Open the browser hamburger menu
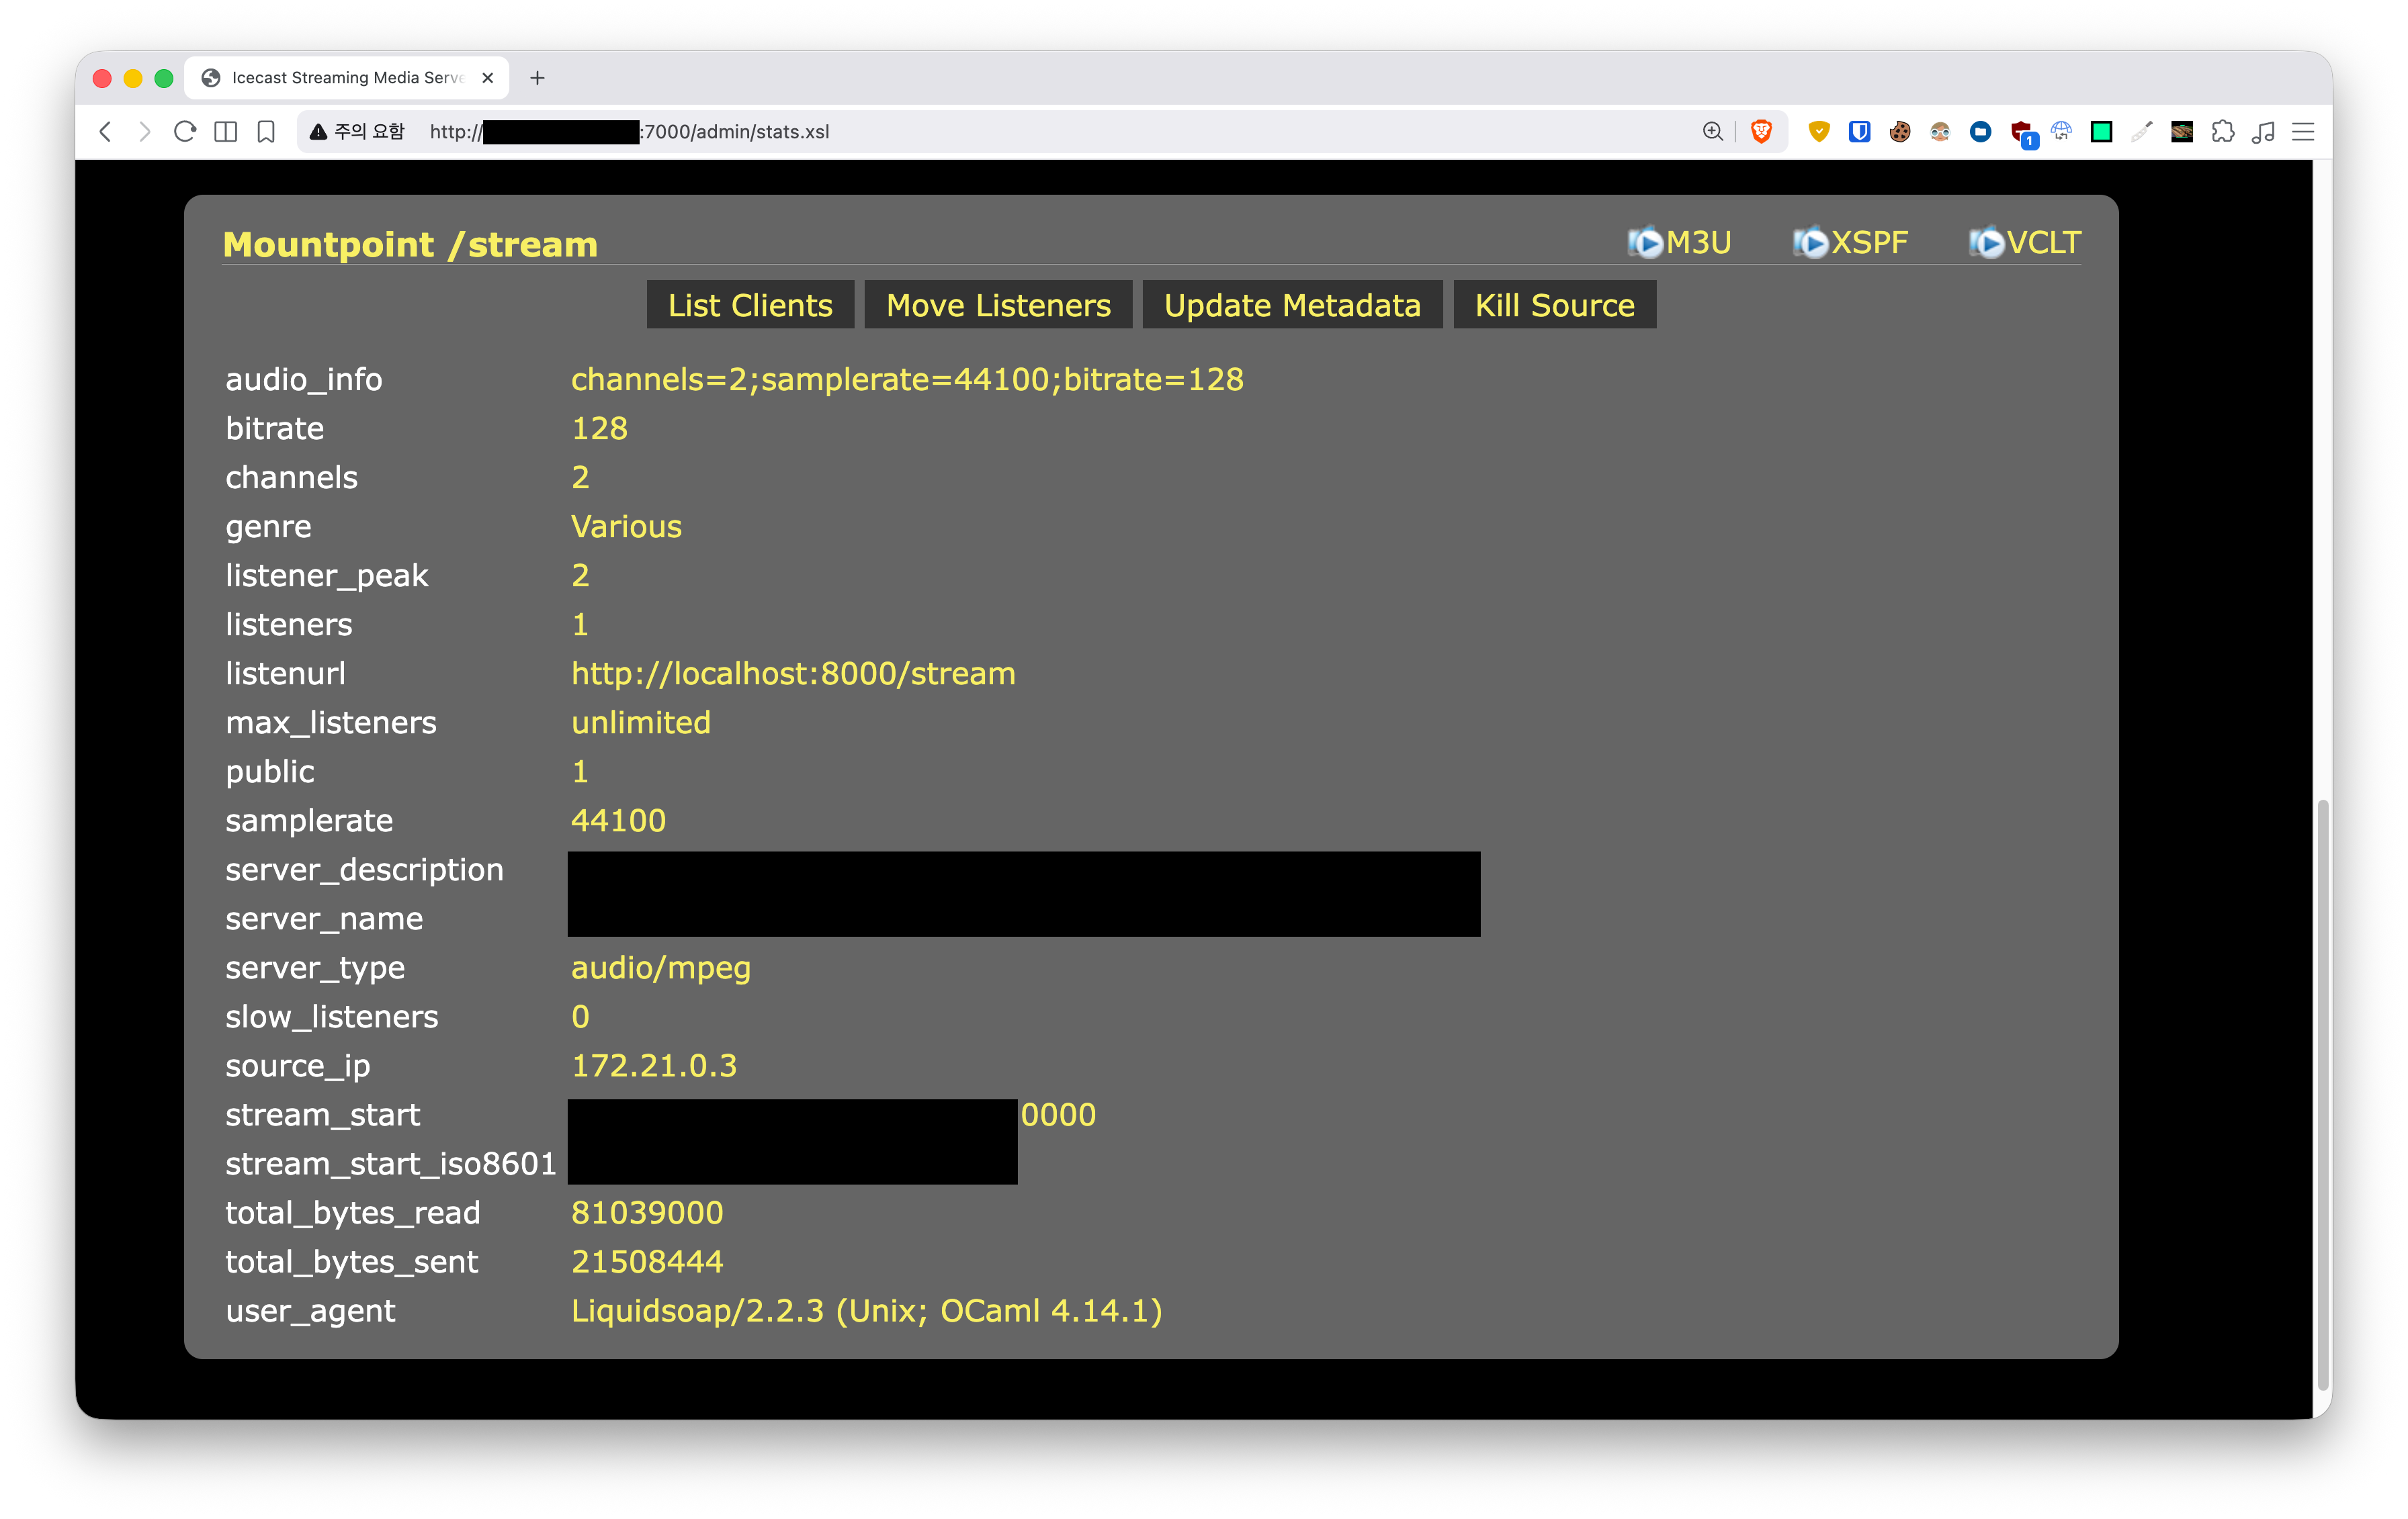The image size is (2408, 1519). pyautogui.click(x=2303, y=132)
